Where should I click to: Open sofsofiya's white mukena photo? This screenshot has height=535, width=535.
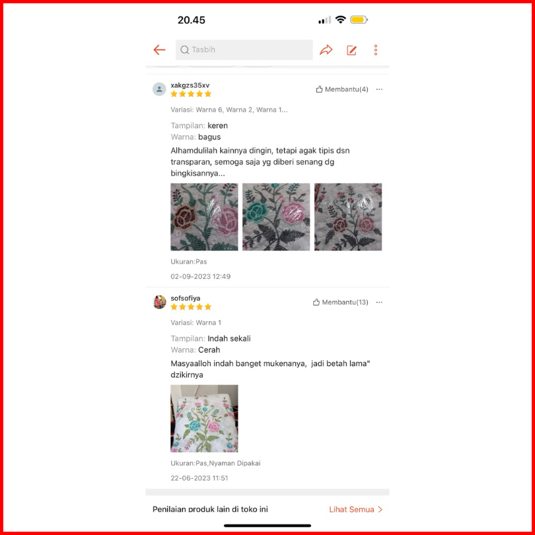(204, 419)
